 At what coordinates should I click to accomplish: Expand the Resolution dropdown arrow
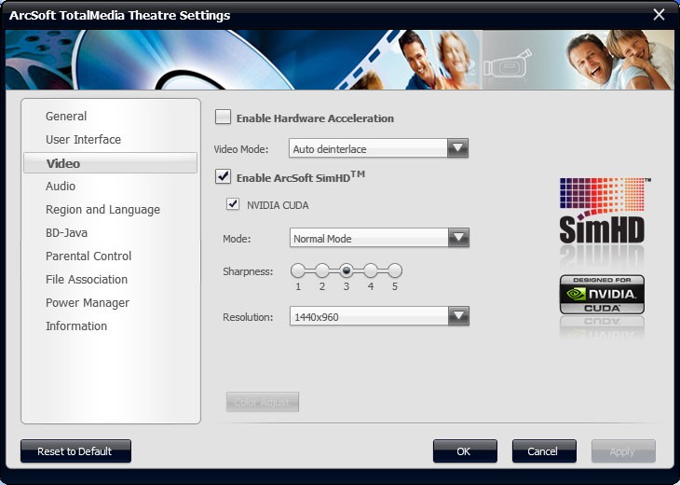pos(458,316)
